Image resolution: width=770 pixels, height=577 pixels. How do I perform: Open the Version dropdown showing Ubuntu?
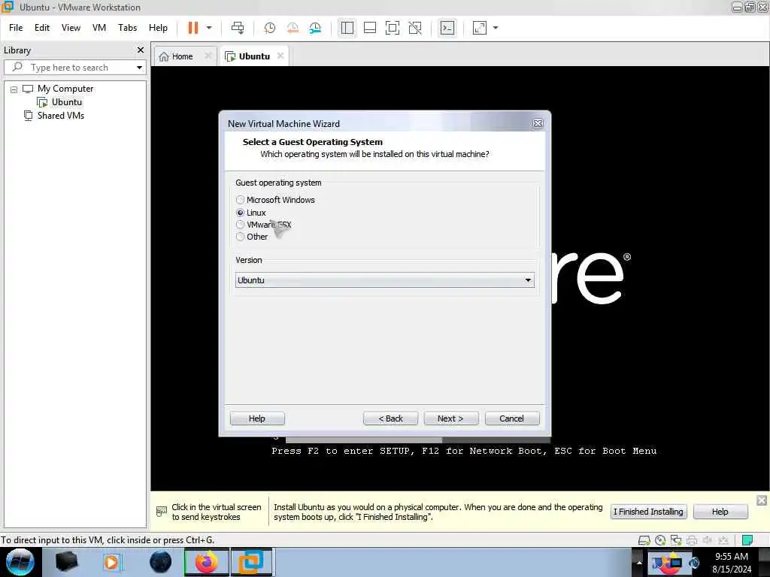384,280
